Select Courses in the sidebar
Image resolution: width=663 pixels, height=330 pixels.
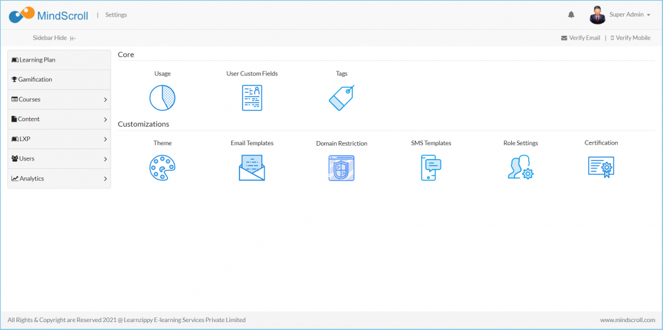[59, 99]
